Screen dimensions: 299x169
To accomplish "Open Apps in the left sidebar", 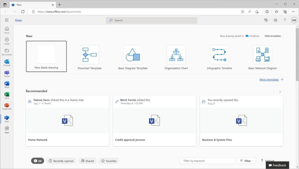I will coord(7,130).
